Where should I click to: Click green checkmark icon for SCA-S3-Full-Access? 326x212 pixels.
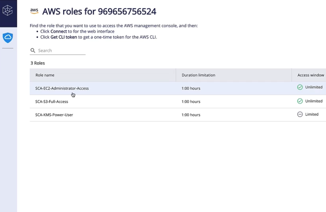click(x=300, y=101)
